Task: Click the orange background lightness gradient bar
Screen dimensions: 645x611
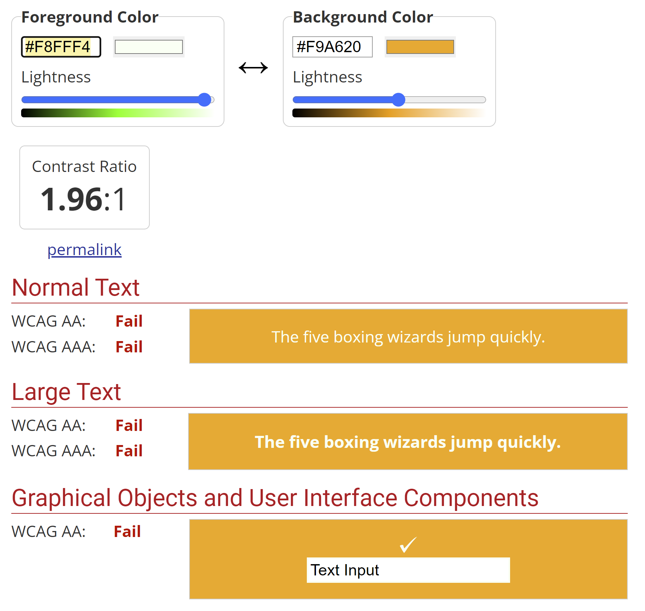Action: pos(389,113)
